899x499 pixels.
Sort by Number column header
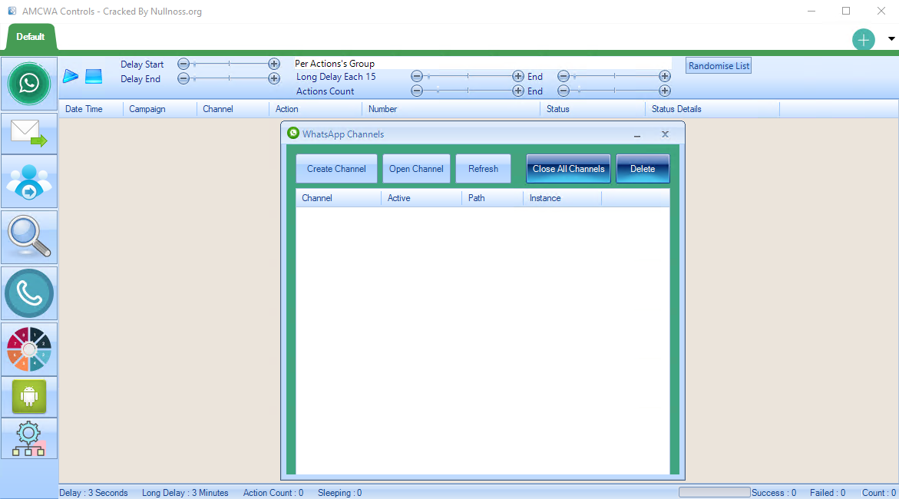coord(451,109)
